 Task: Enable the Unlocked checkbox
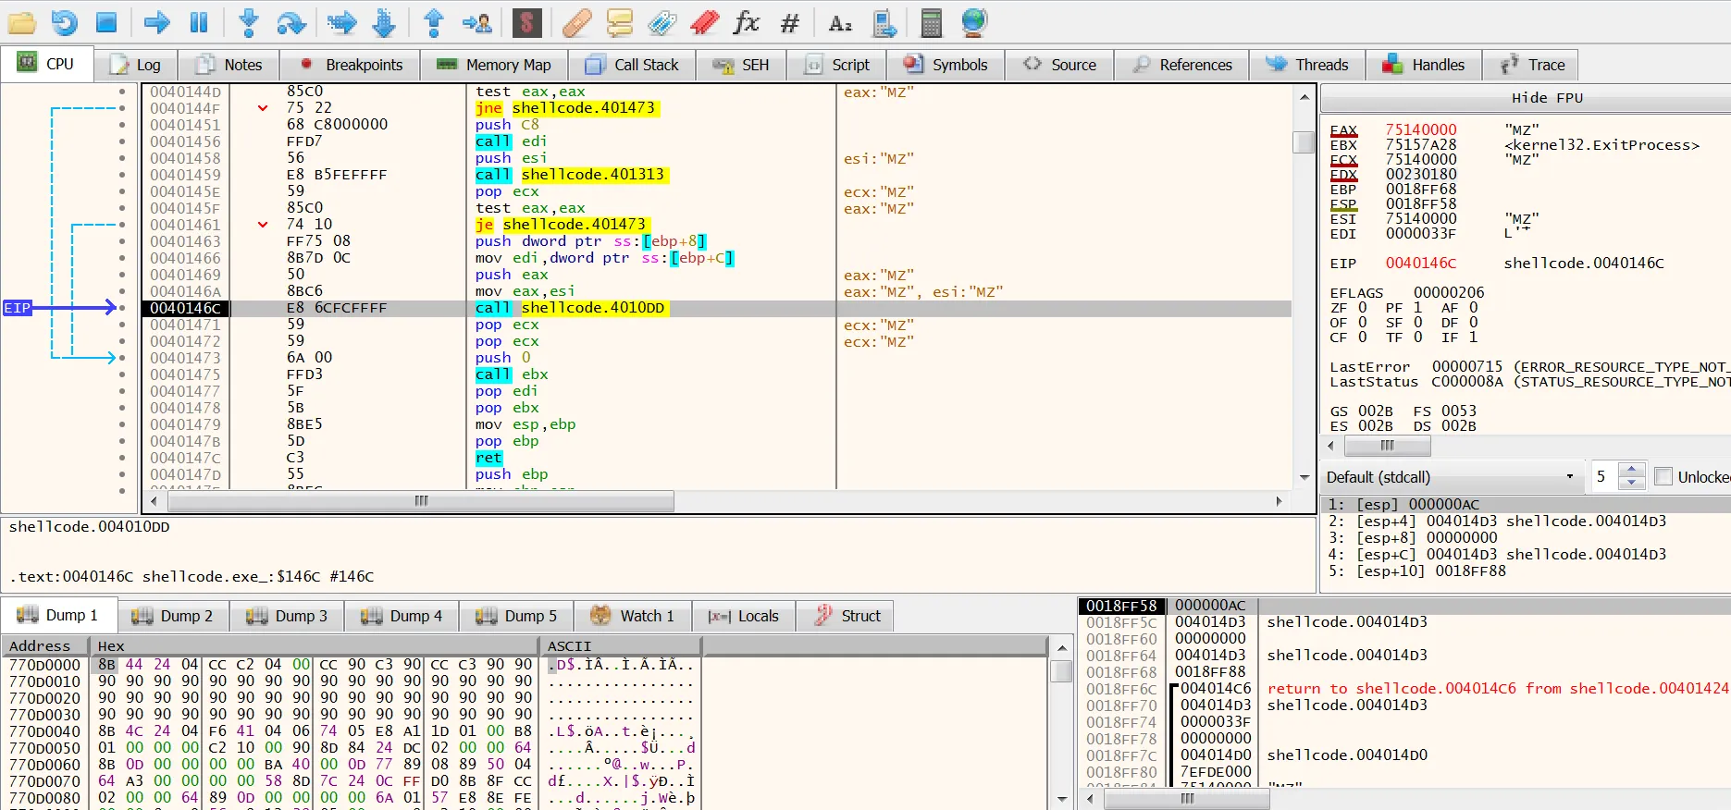pyautogui.click(x=1663, y=477)
